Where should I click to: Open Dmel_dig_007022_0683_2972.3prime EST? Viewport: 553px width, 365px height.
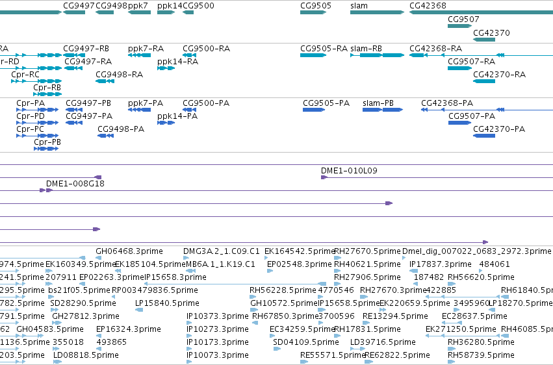477,251
